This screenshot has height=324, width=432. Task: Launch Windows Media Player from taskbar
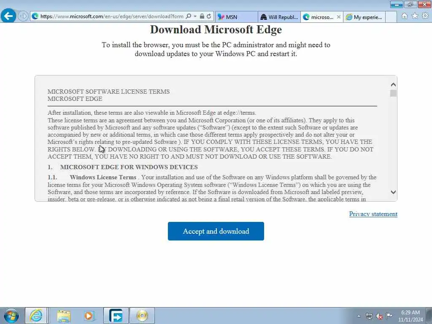coord(89,316)
